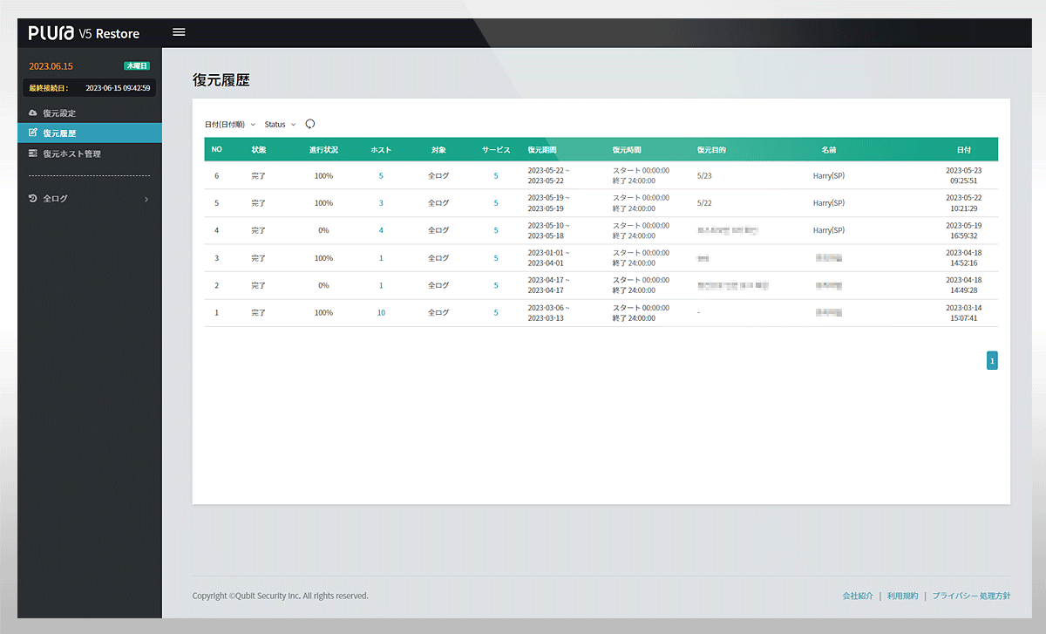Click host count 4 in row 4

[x=381, y=230]
